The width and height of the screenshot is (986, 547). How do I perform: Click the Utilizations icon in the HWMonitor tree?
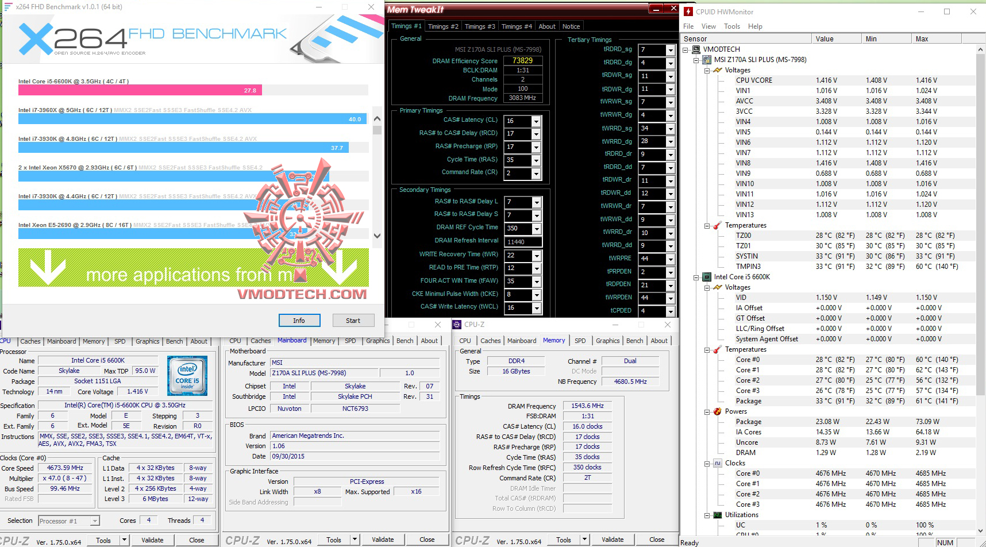tap(717, 515)
